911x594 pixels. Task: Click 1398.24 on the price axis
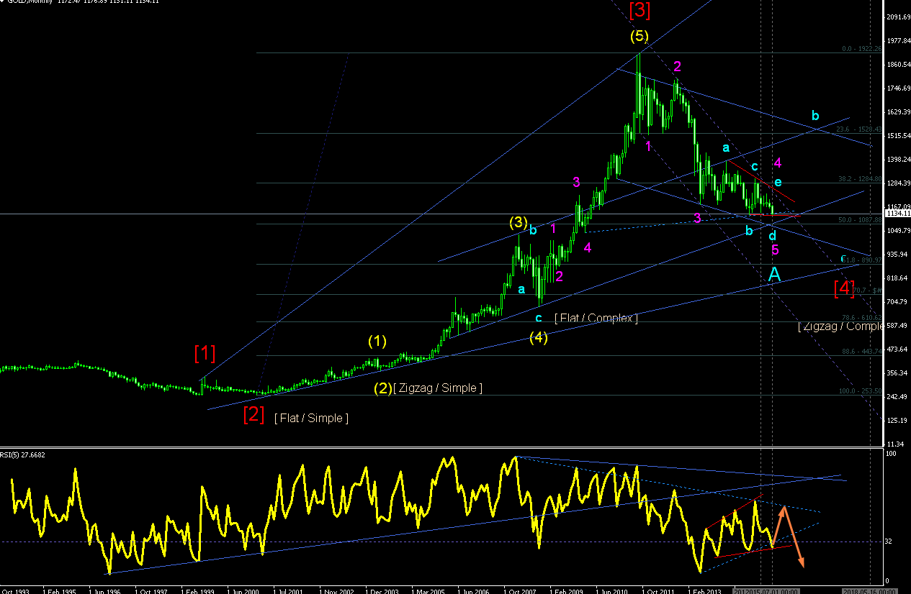897,159
